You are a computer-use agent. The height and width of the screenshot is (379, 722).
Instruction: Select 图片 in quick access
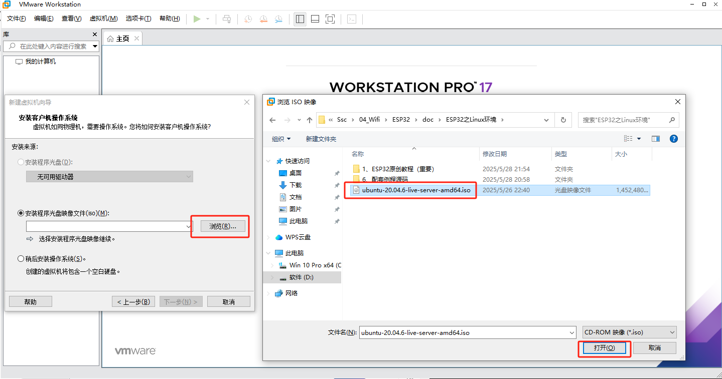(x=296, y=209)
